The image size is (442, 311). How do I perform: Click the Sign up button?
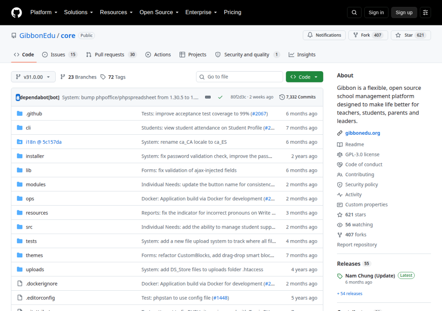tap(404, 13)
